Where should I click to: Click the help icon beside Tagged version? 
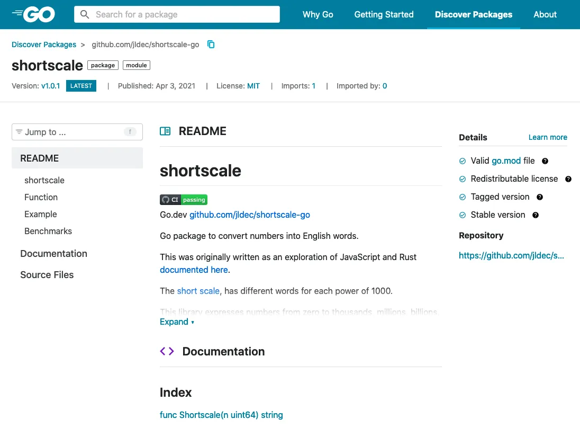(x=539, y=197)
